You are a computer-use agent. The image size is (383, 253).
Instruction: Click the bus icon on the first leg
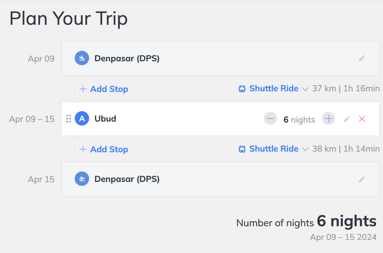pos(242,89)
